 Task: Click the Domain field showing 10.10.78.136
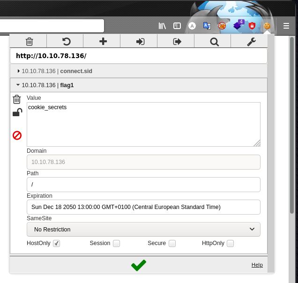click(x=143, y=162)
